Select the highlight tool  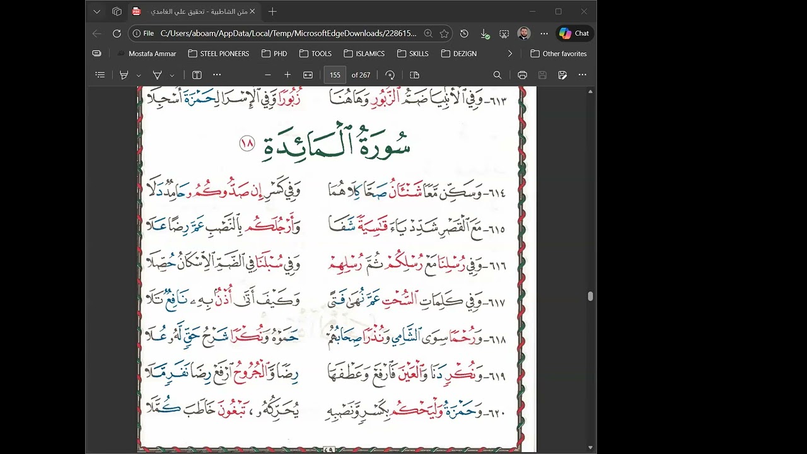point(124,75)
